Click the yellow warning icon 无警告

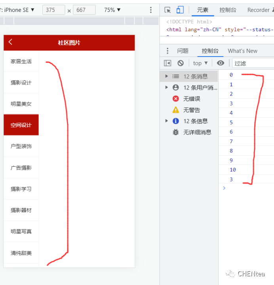pos(176,110)
